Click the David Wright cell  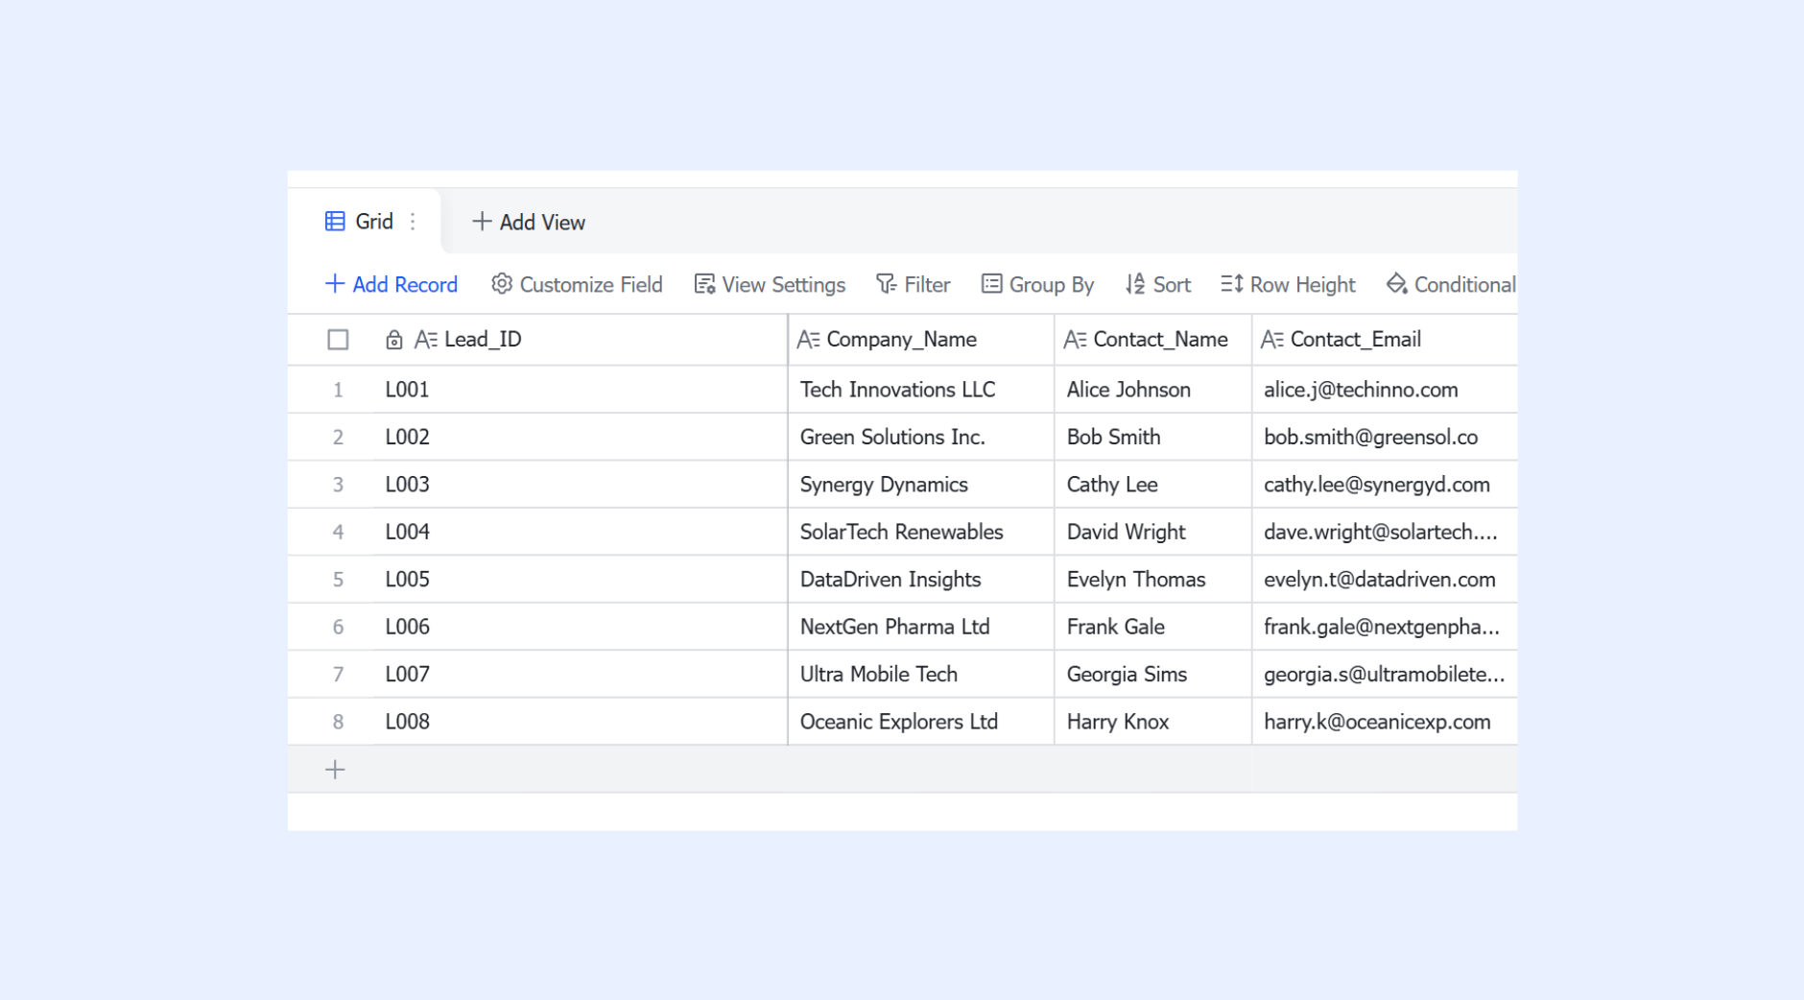(x=1153, y=532)
